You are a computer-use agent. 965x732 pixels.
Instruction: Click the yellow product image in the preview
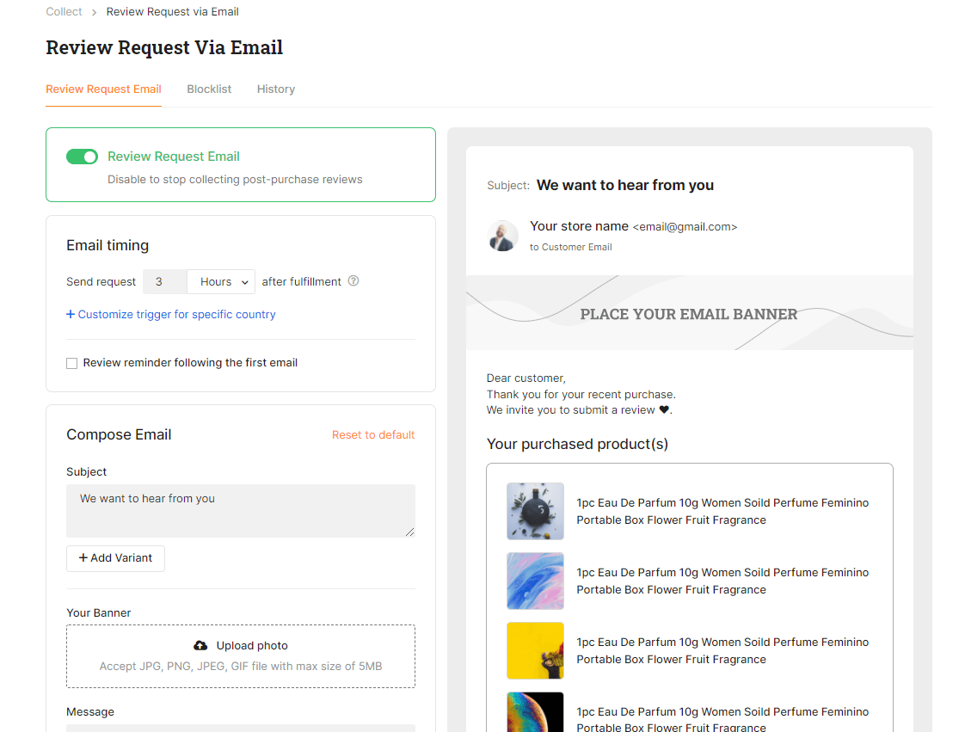click(535, 650)
